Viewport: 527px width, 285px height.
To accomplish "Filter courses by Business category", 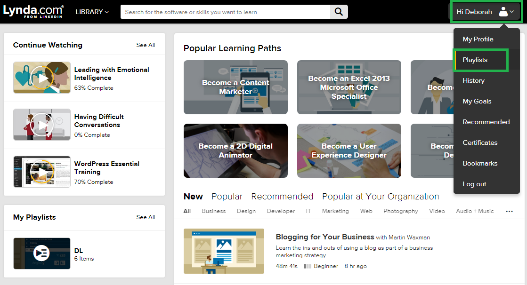I will 214,211.
